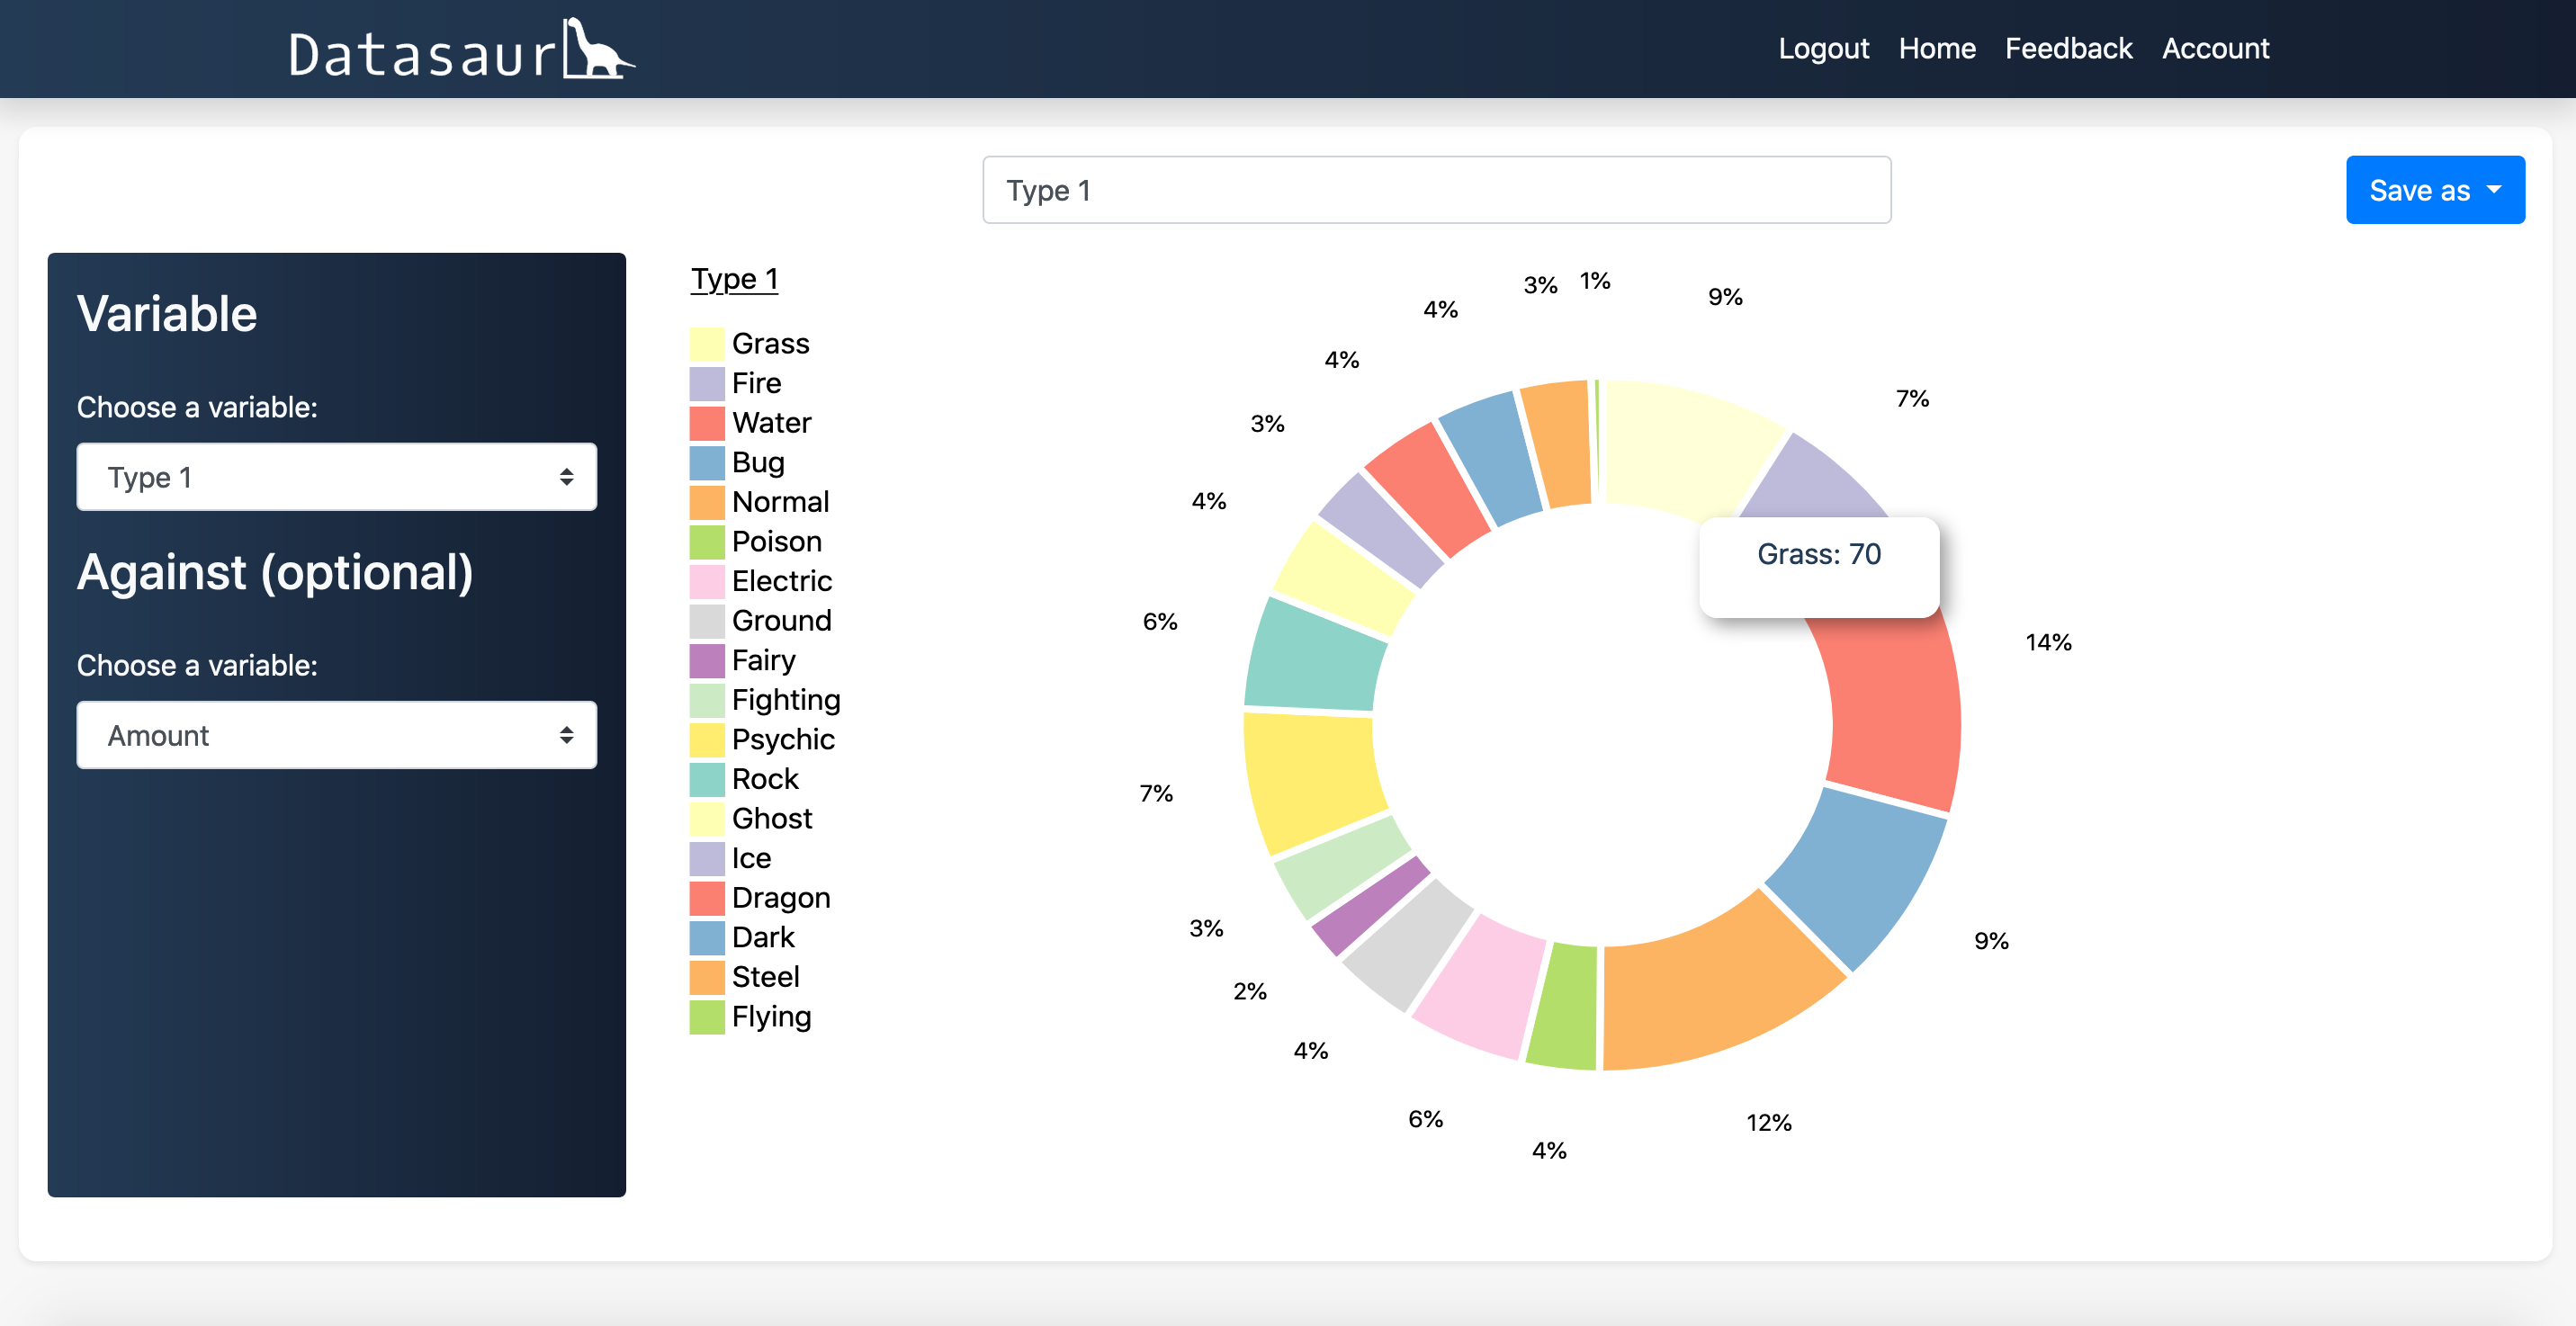Click the Account navigation link
This screenshot has width=2576, height=1326.
tap(2216, 48)
